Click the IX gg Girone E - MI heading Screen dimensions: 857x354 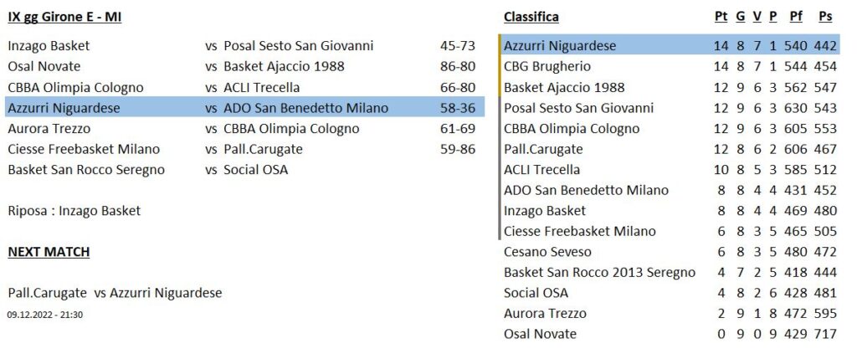(64, 17)
